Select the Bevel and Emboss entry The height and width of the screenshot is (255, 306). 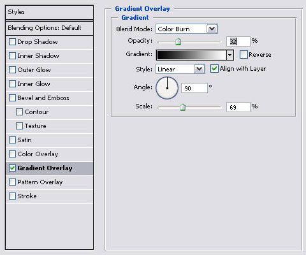click(x=49, y=98)
